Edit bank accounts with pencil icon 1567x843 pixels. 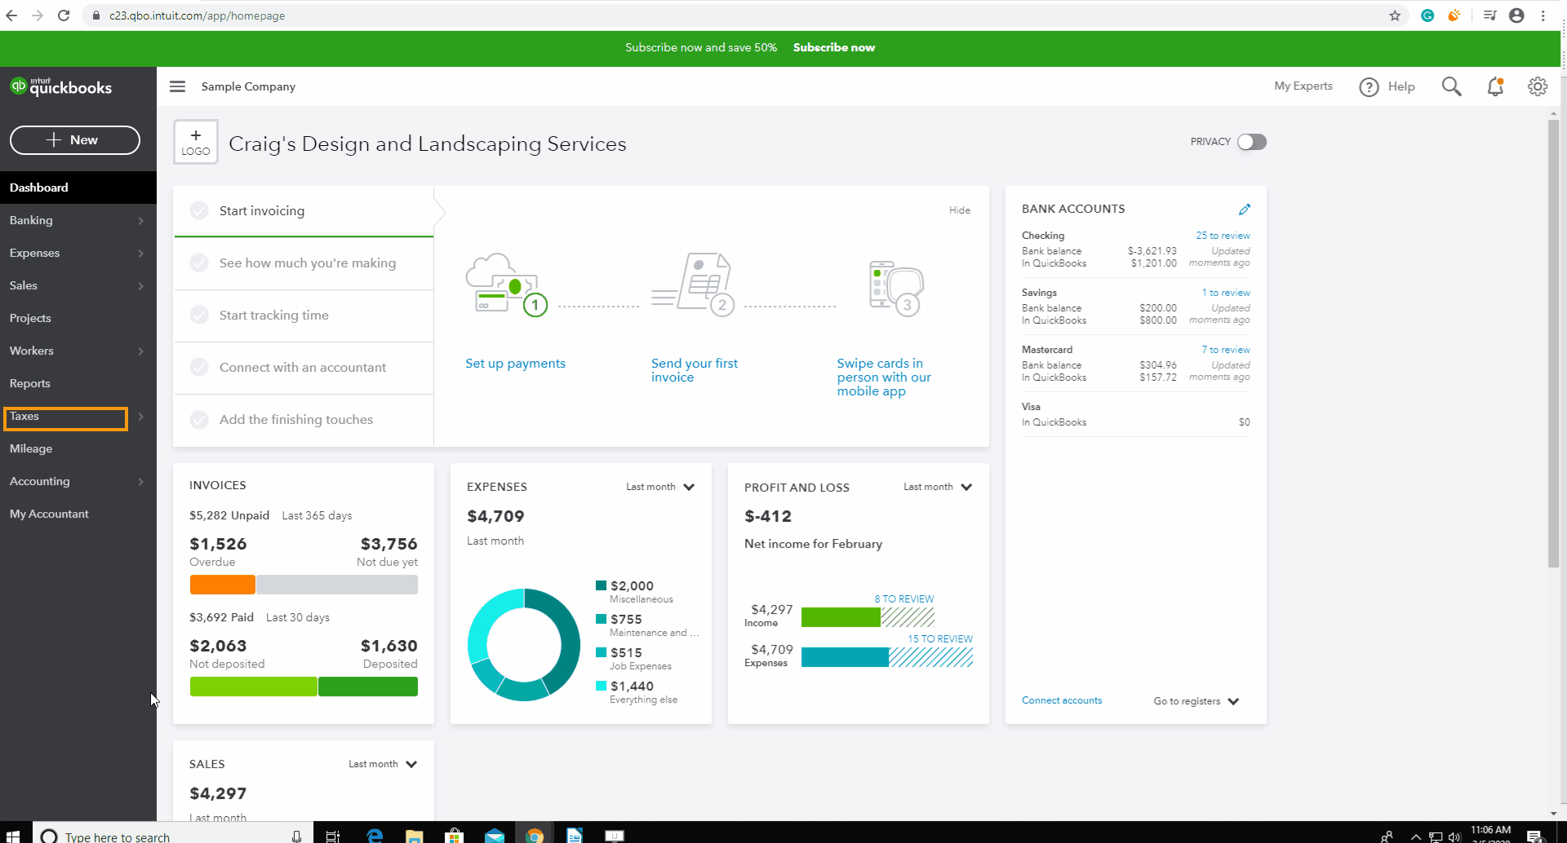1244,210
